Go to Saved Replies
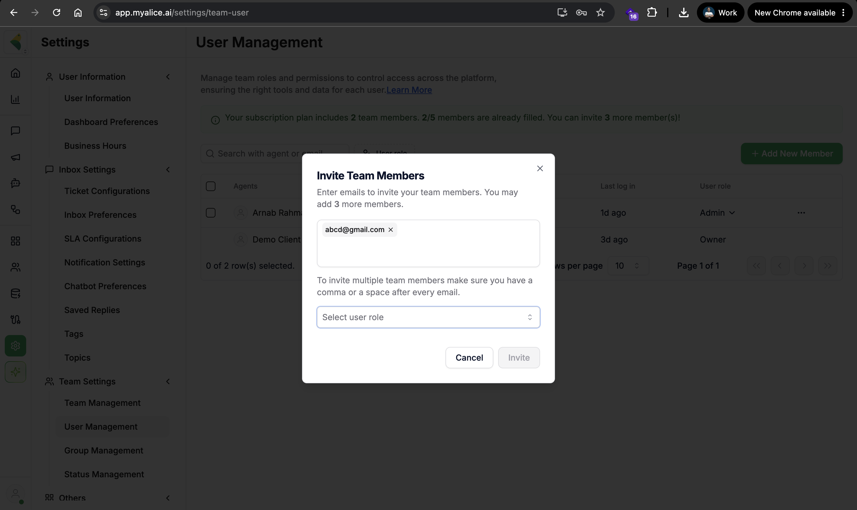Image resolution: width=857 pixels, height=510 pixels. tap(92, 310)
